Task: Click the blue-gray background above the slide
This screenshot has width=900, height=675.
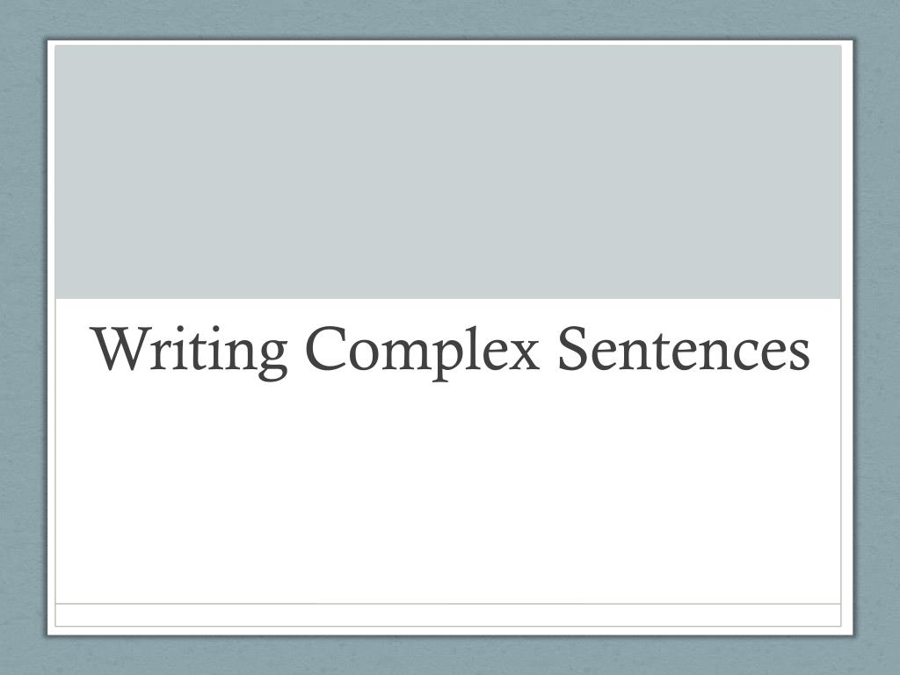Action: [450, 19]
